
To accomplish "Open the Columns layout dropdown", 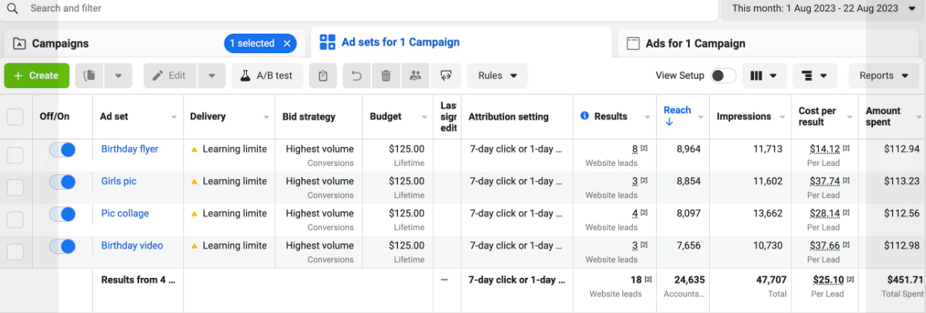I will pyautogui.click(x=763, y=75).
